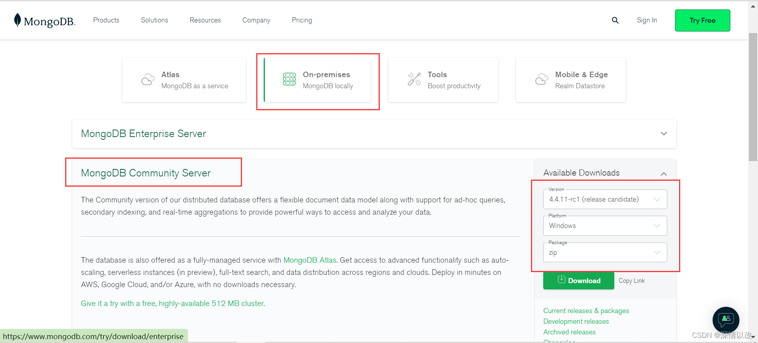Click the Tools wrench icon
This screenshot has height=343, width=758.
[414, 79]
